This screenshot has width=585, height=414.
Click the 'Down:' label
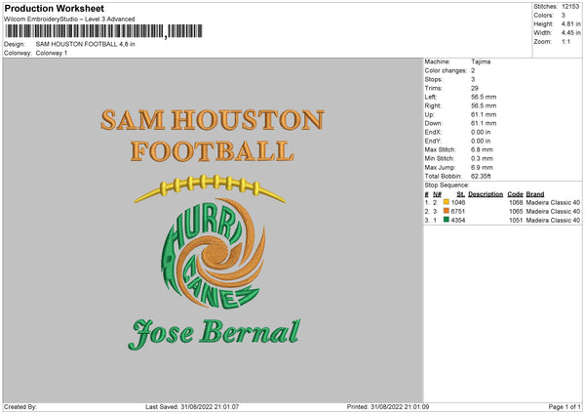[x=434, y=123]
